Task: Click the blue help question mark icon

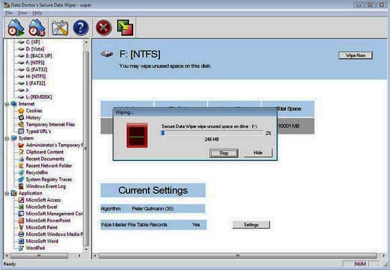Action: coord(81,28)
